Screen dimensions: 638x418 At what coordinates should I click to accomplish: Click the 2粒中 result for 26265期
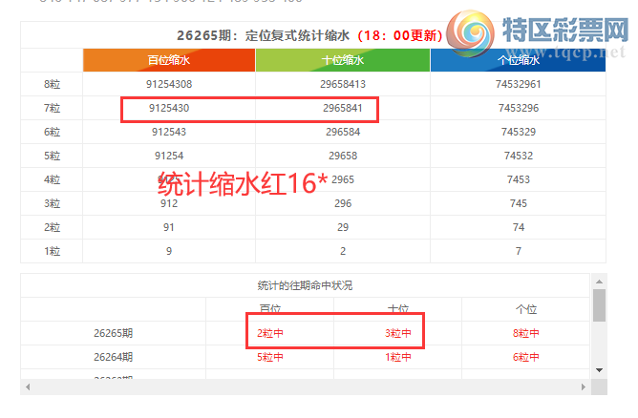[269, 333]
